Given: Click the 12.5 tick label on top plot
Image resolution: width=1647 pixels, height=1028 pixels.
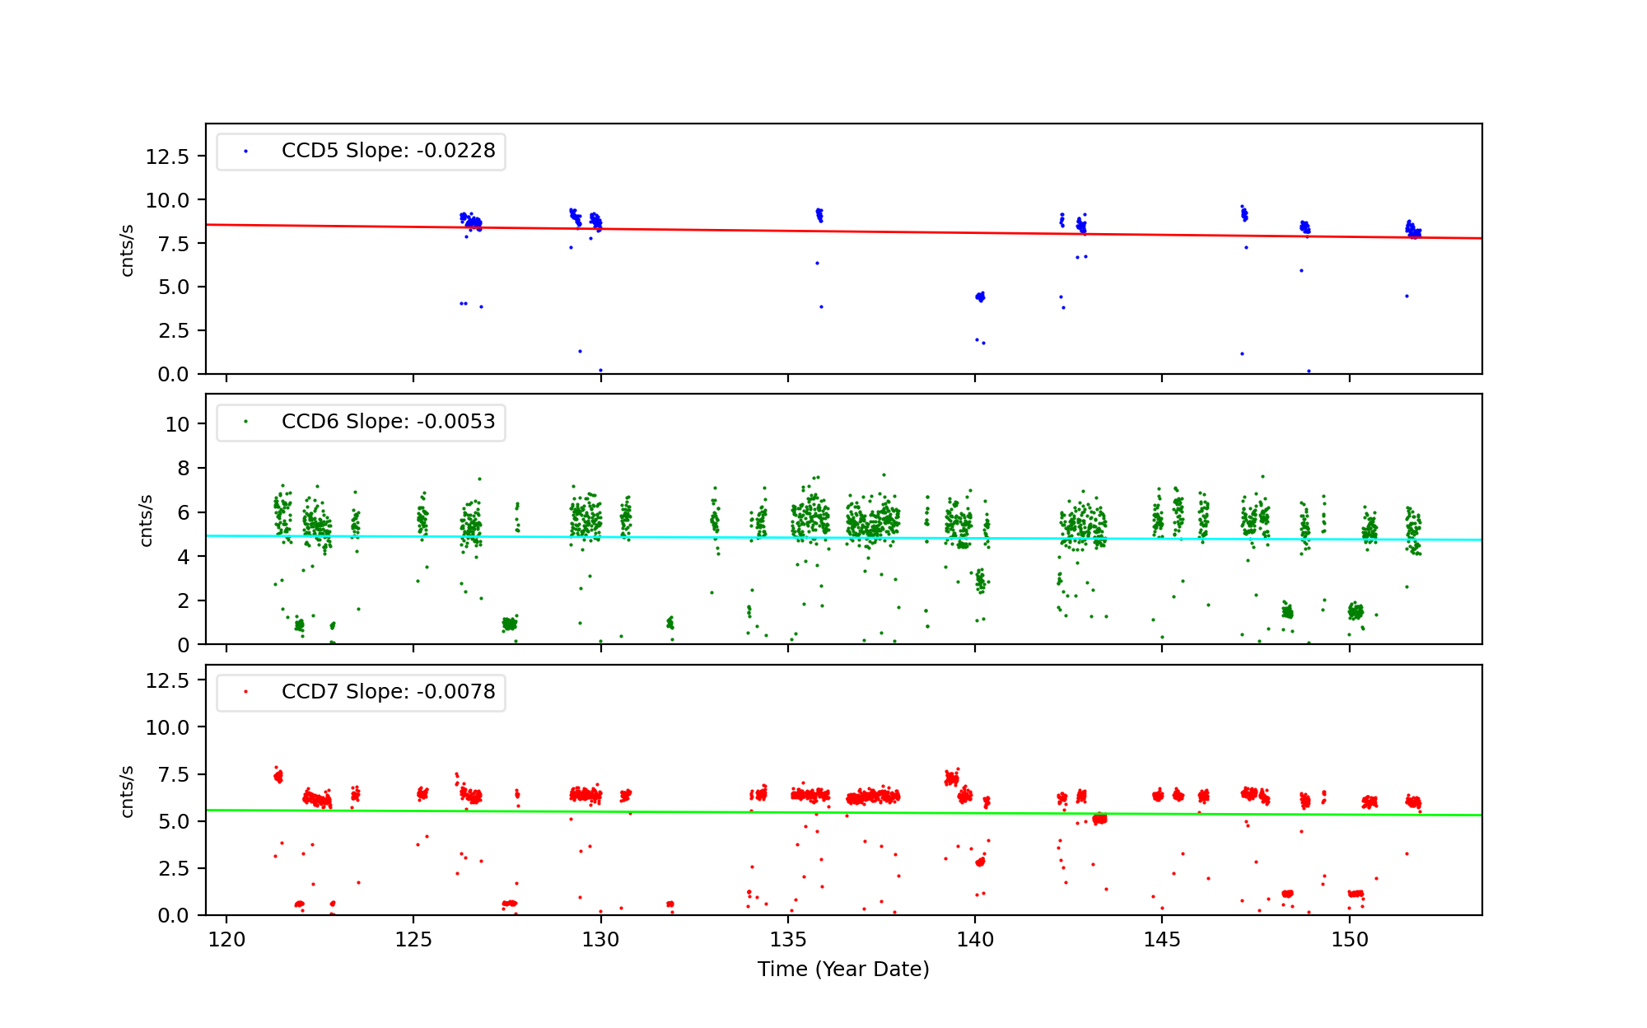Looking at the screenshot, I should coord(167,157).
